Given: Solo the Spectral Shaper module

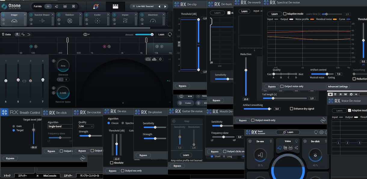Looking at the screenshot, I should point(31,20).
